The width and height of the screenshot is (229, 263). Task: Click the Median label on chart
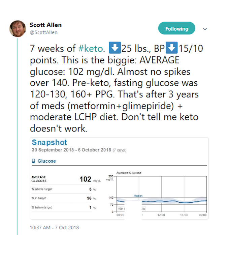click(138, 196)
